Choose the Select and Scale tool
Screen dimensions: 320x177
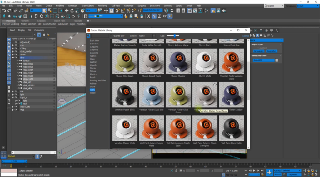77,11
